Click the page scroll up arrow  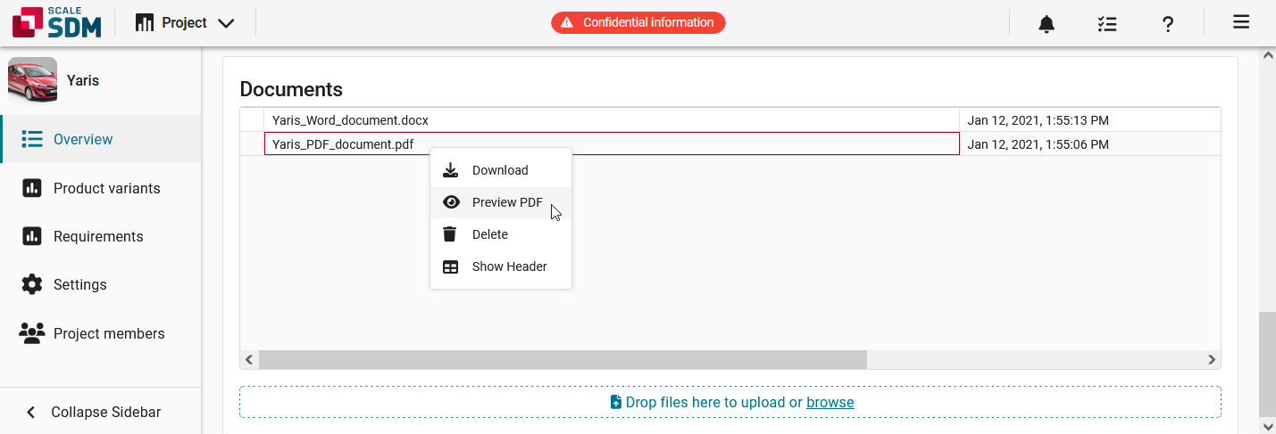(x=1267, y=55)
